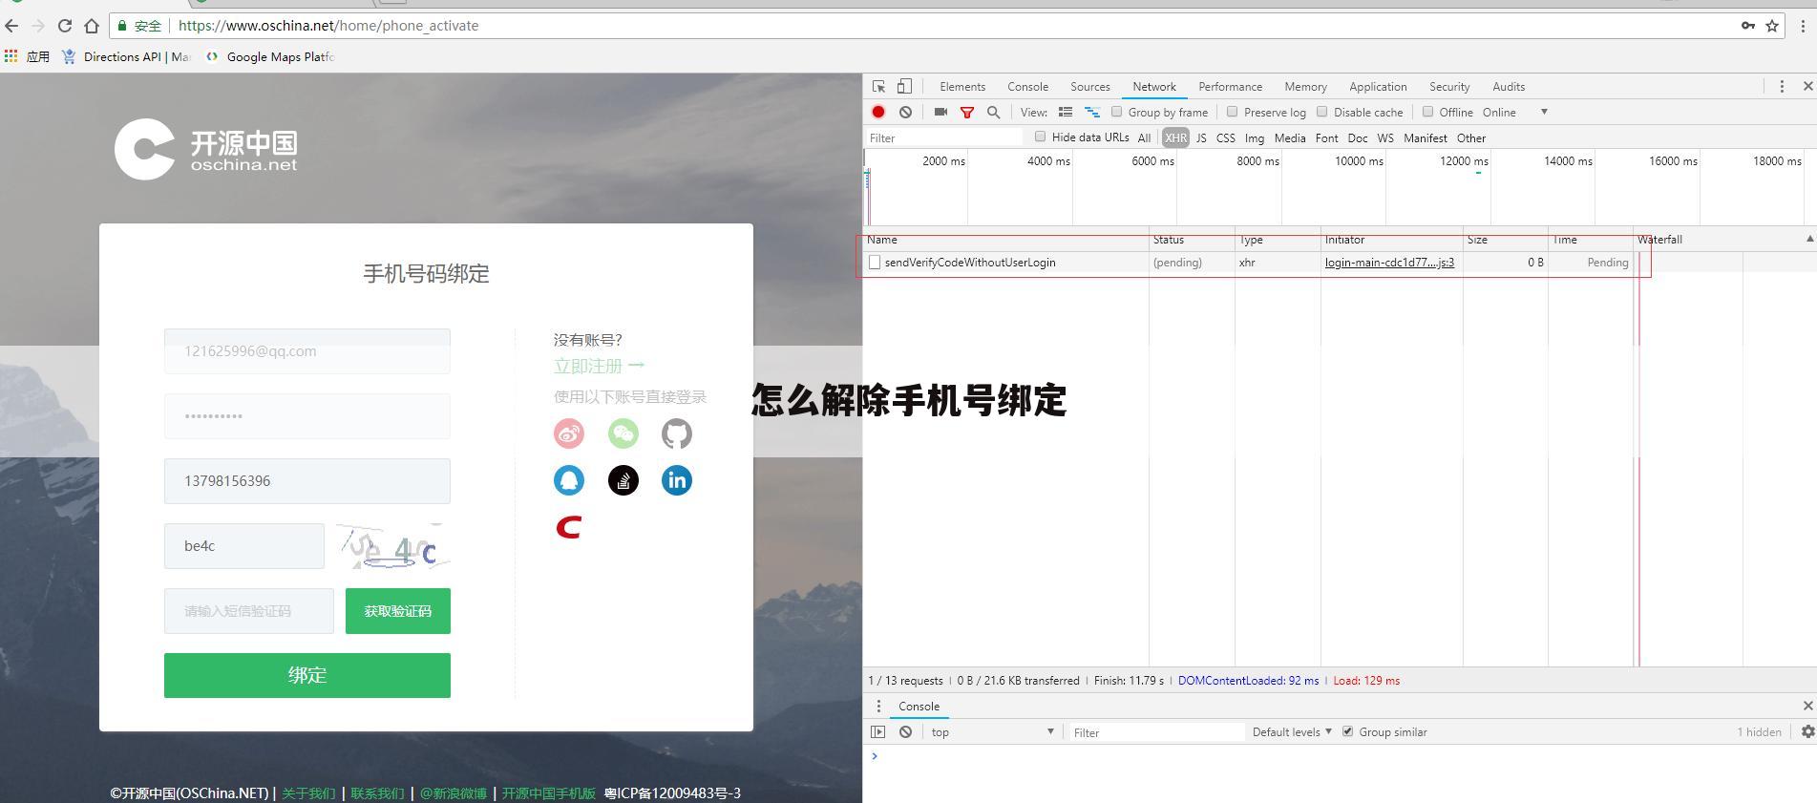This screenshot has width=1817, height=803.
Task: Focus the phone number field 13798156396
Action: point(307,481)
